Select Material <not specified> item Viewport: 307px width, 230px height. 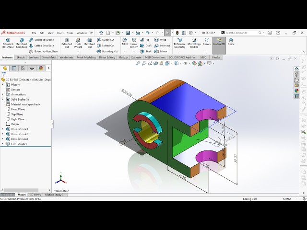click(23, 104)
